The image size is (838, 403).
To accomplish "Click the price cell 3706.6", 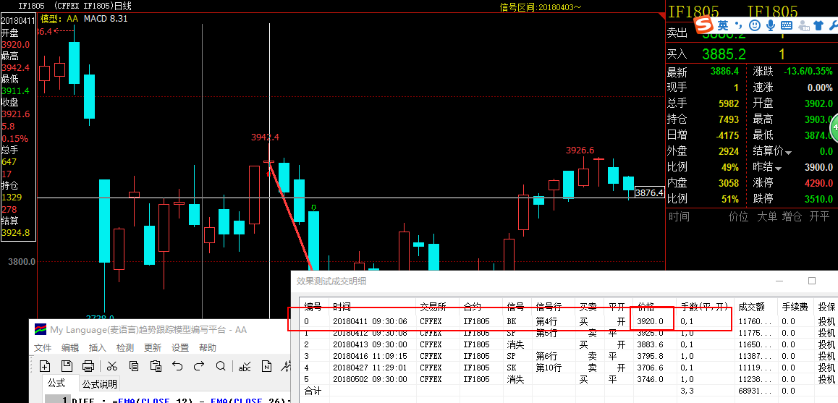I will tap(651, 368).
